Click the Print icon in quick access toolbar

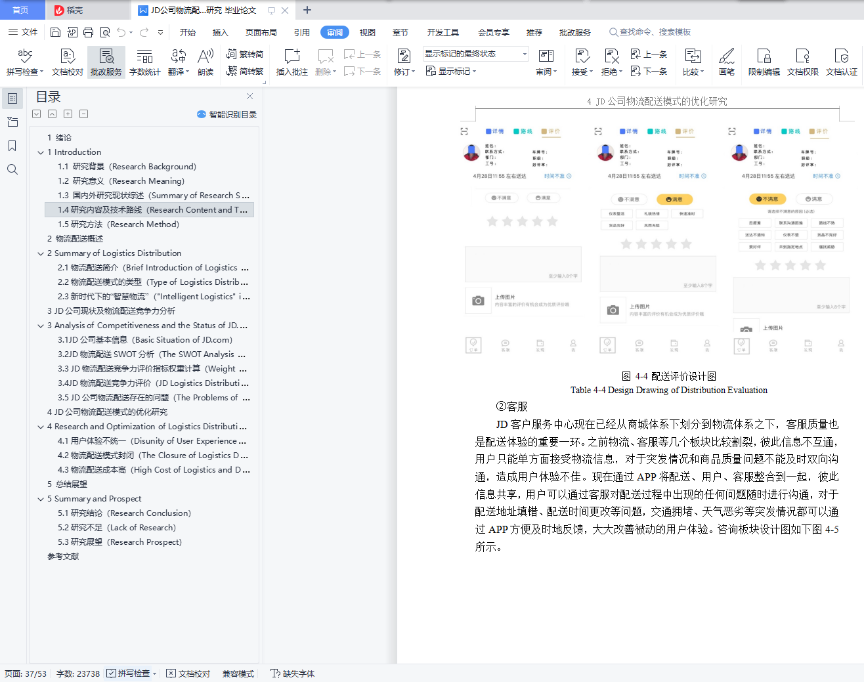pyautogui.click(x=88, y=32)
